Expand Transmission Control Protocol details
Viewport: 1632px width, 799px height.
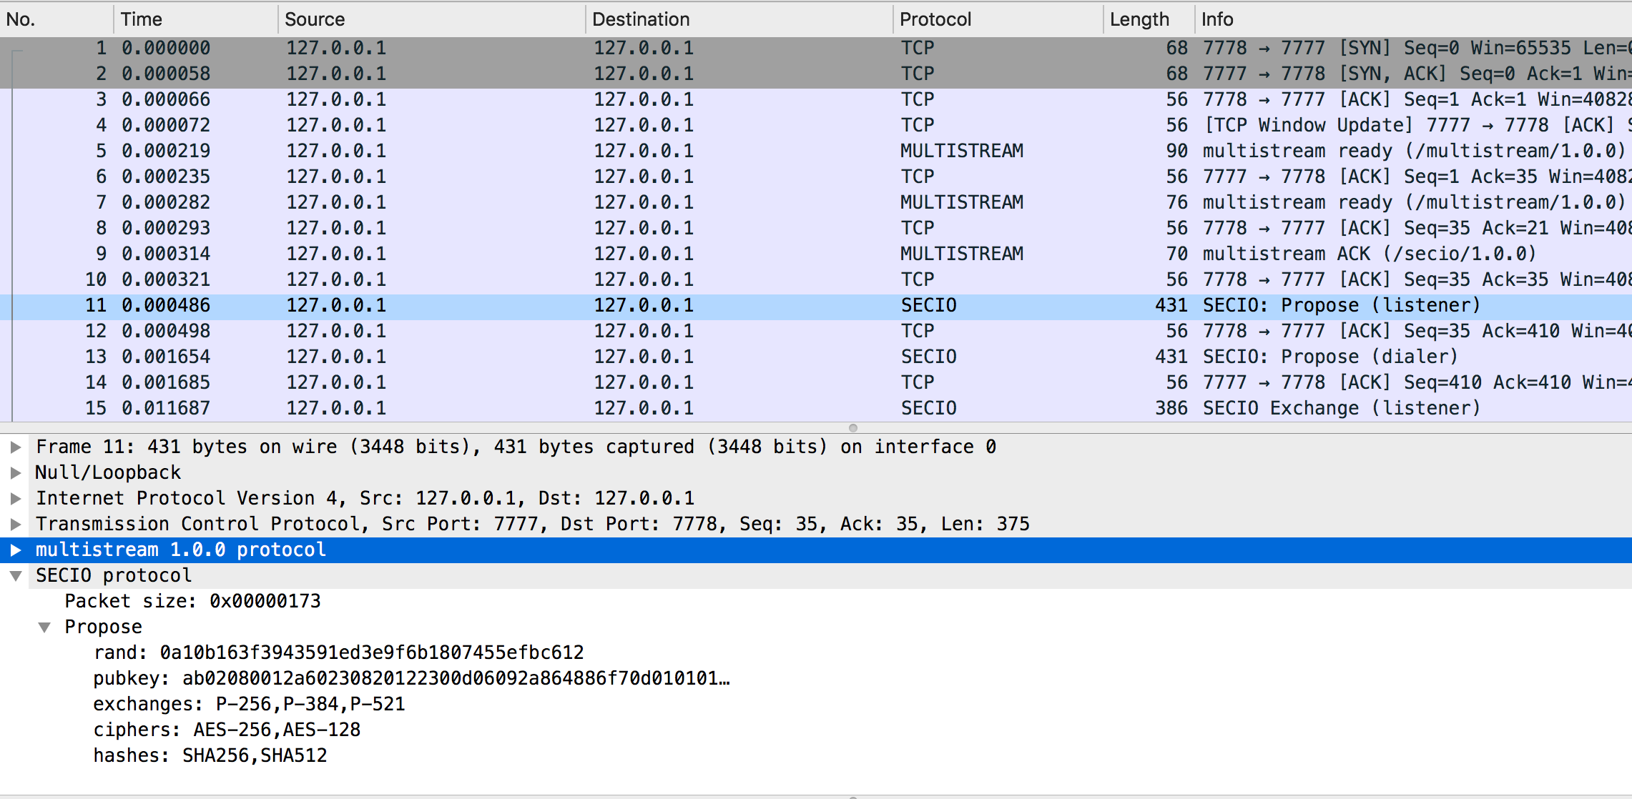(15, 525)
